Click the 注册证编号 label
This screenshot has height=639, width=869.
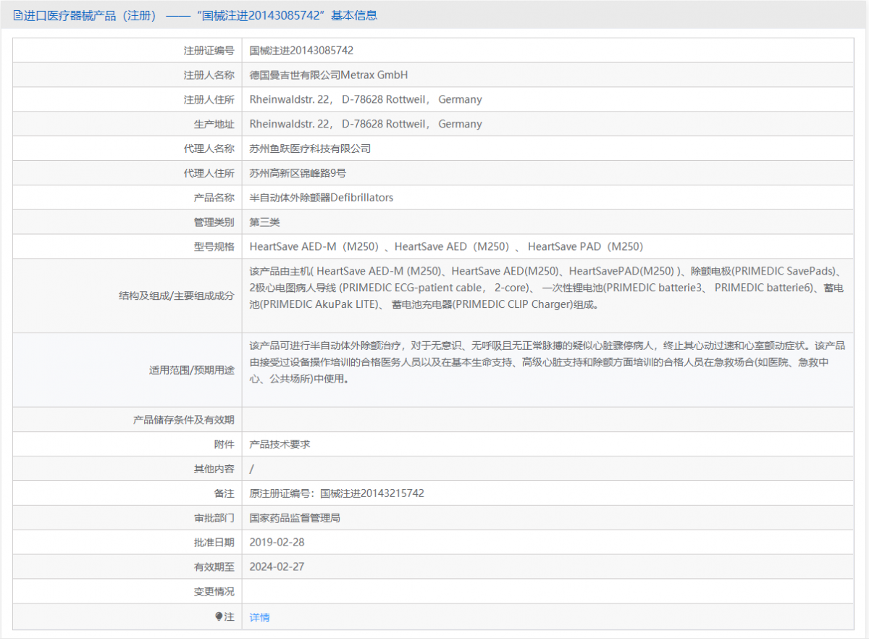click(209, 51)
